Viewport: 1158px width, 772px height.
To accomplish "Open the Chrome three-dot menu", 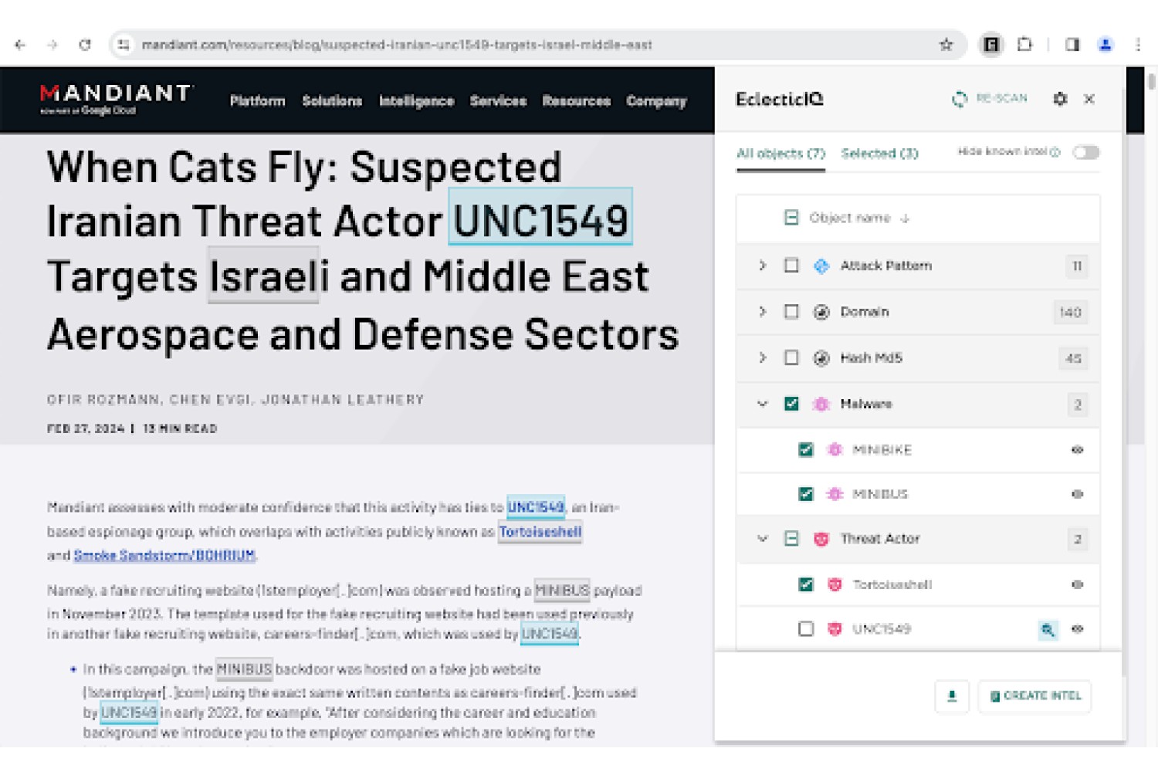I will [x=1138, y=45].
